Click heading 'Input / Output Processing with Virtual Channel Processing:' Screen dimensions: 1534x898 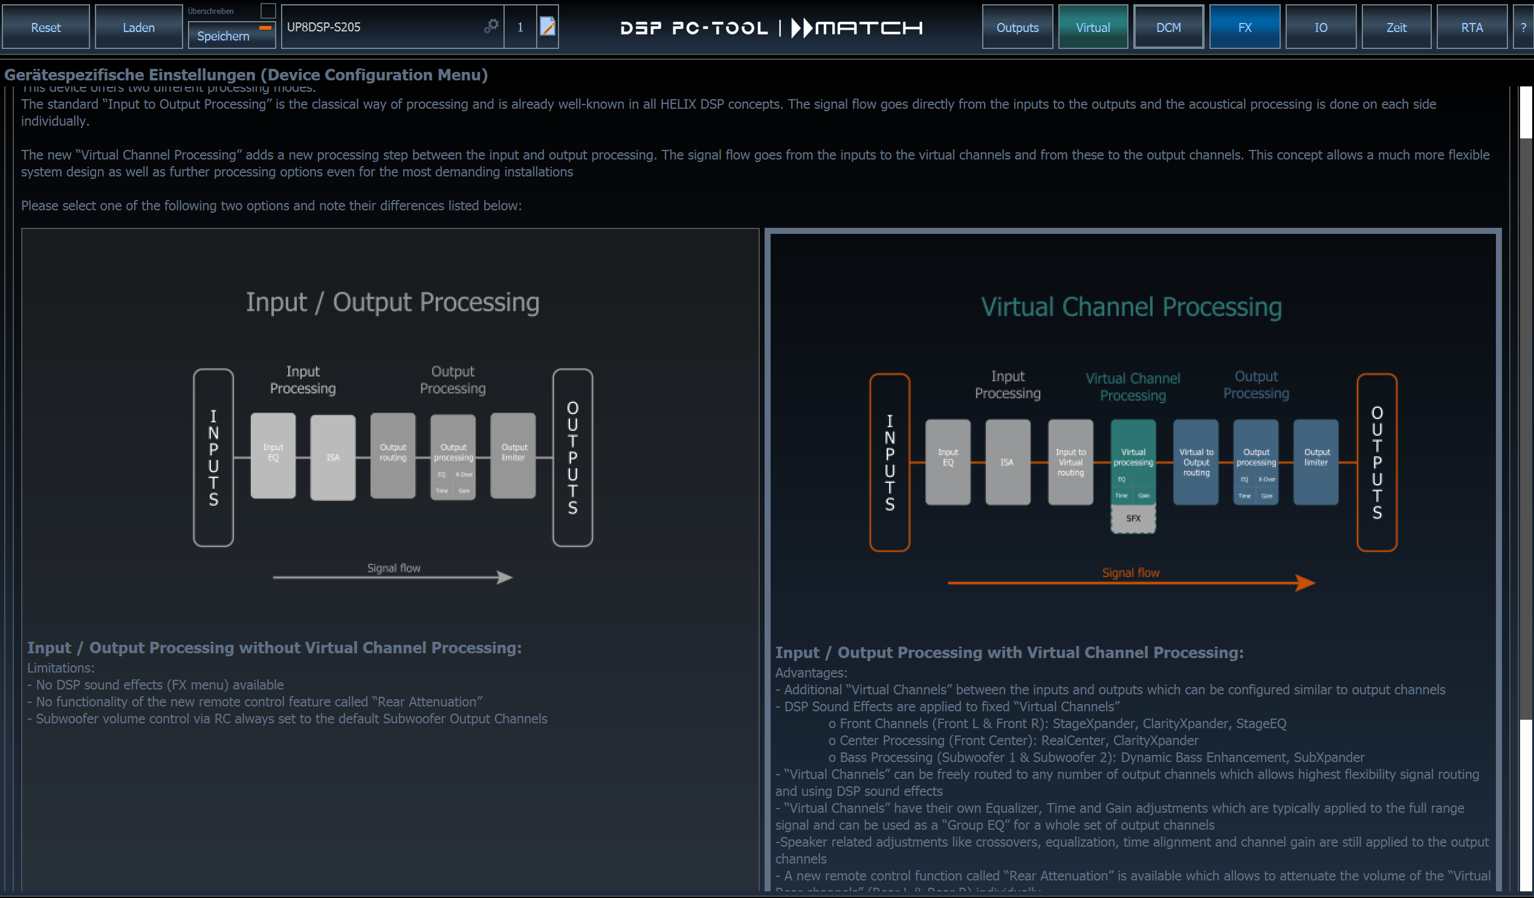click(1009, 653)
